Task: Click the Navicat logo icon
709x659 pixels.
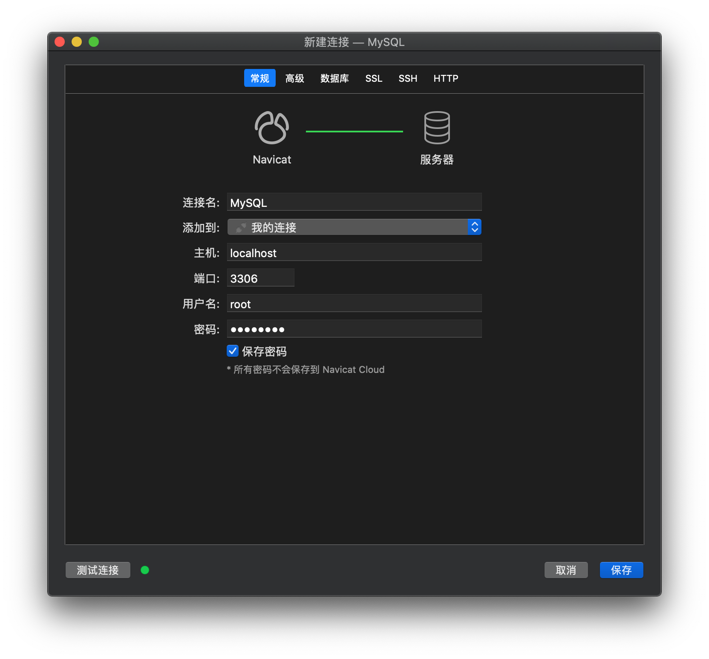Action: pyautogui.click(x=272, y=128)
